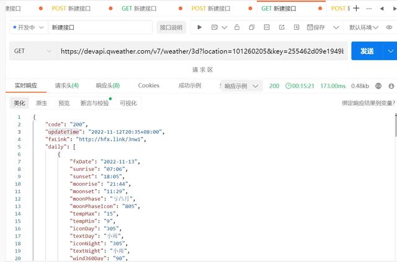Click the clock icon beside 00:15:21
Viewport: 397px width, 262px height.
288,86
